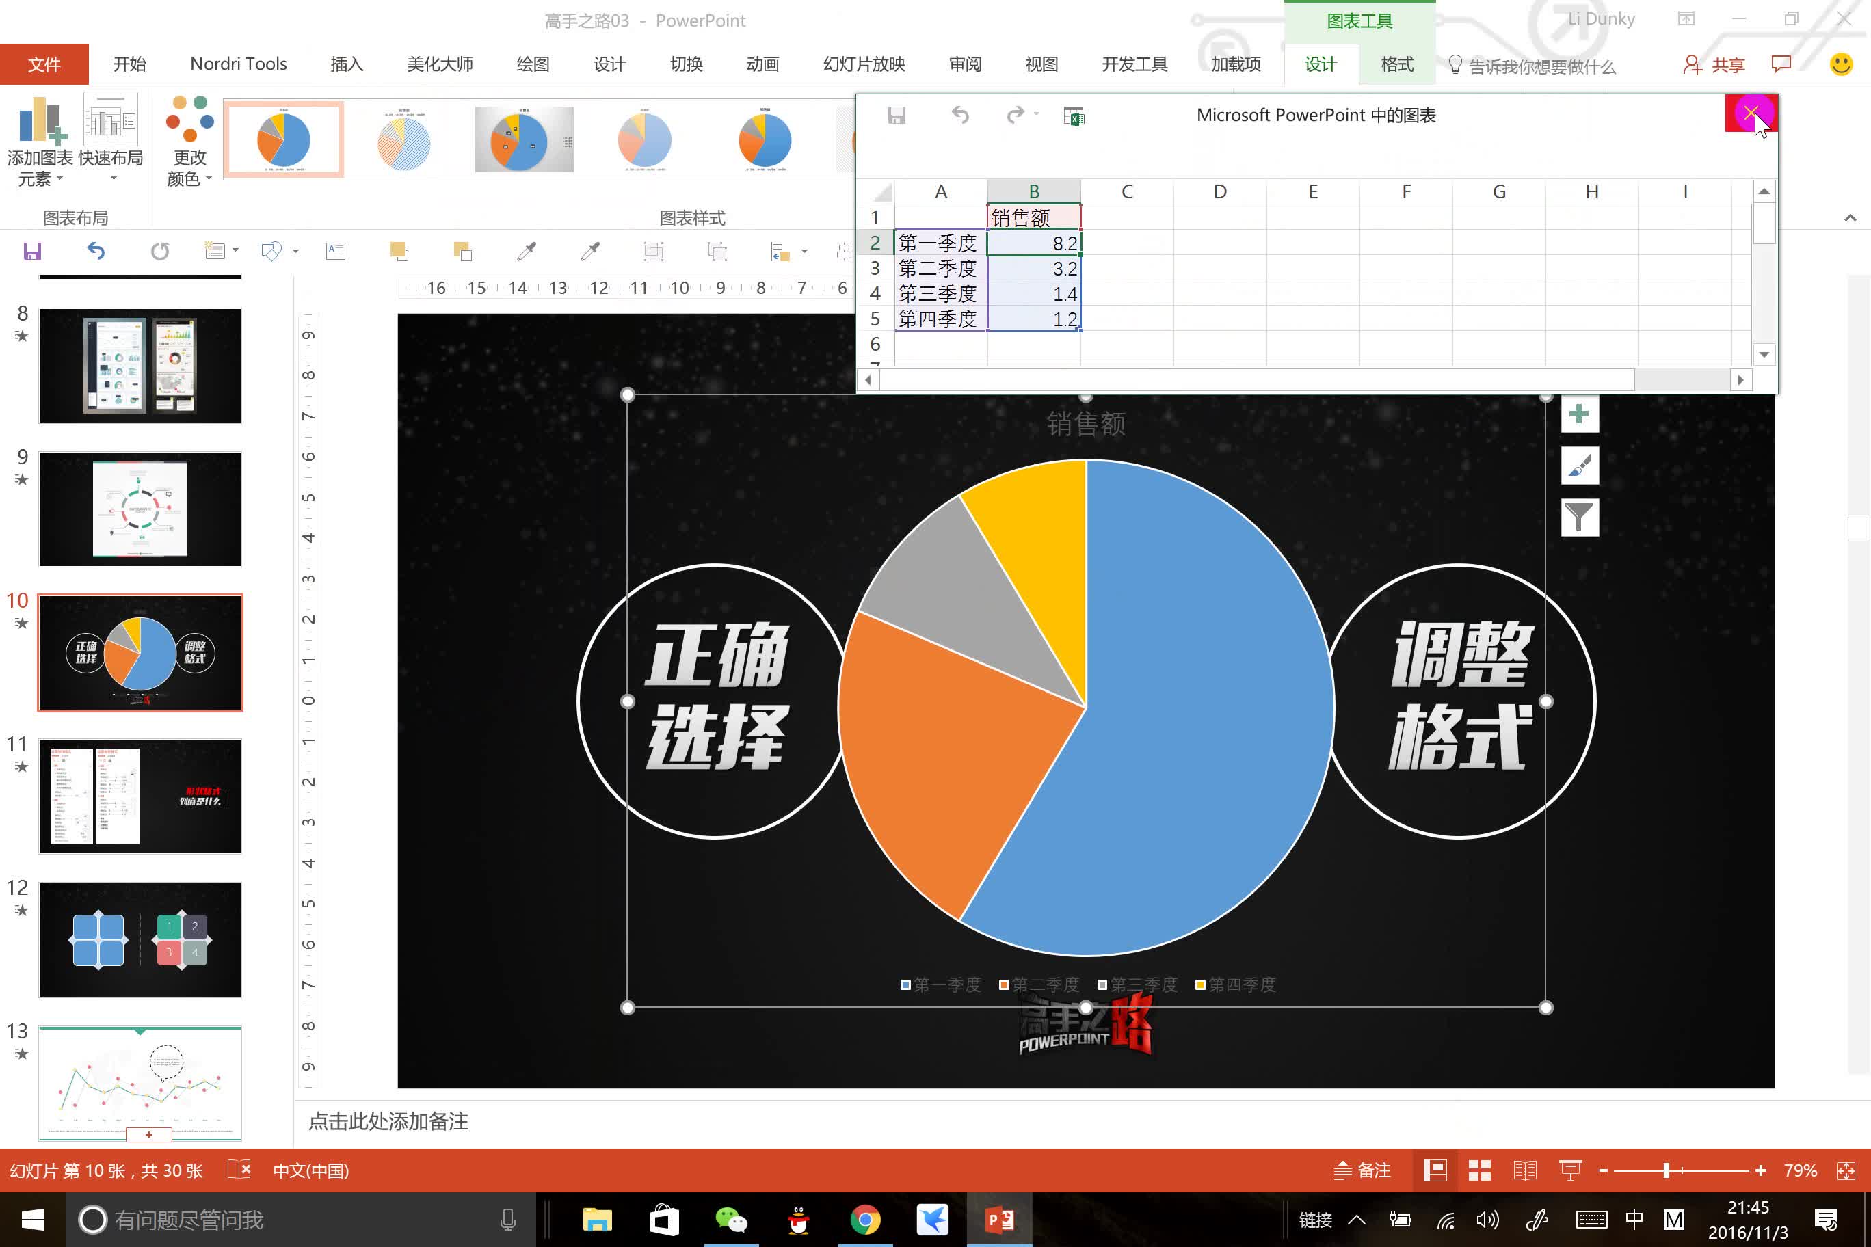This screenshot has width=1871, height=1247.
Task: Select the second eyedropper tool
Action: [589, 252]
